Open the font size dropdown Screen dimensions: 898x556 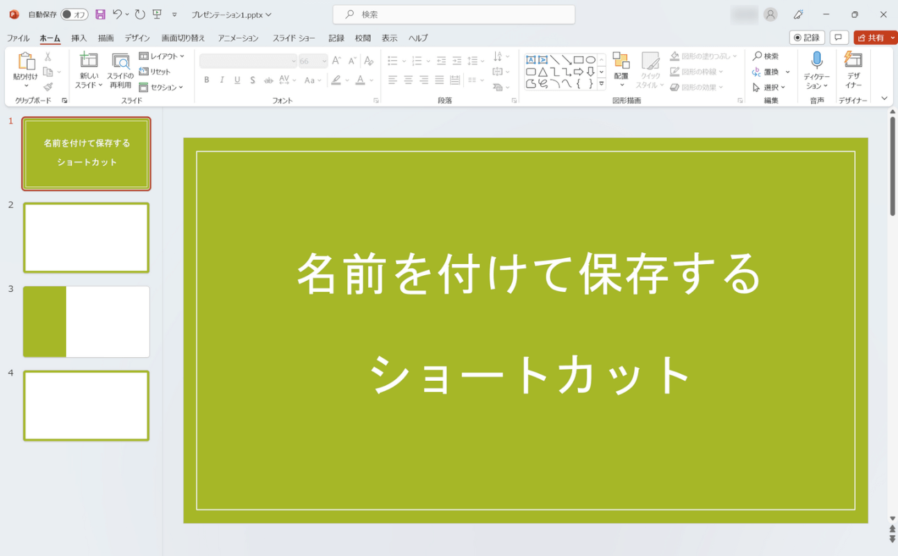tap(313, 61)
